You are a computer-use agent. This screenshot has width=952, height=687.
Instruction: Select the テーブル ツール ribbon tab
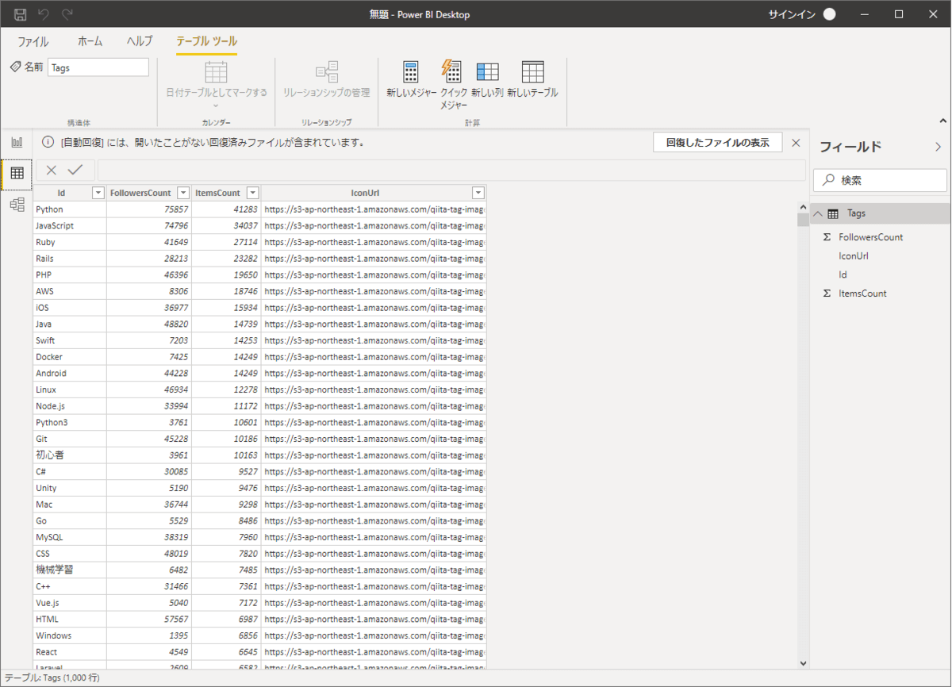[206, 41]
